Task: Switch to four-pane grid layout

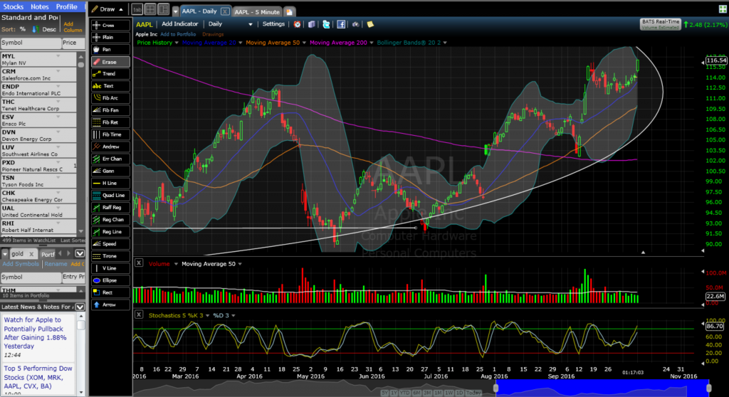Action: (x=150, y=9)
